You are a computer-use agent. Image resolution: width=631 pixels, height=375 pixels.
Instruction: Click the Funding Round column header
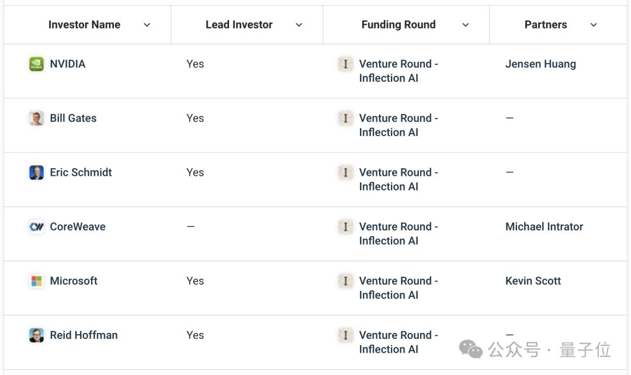click(x=398, y=25)
